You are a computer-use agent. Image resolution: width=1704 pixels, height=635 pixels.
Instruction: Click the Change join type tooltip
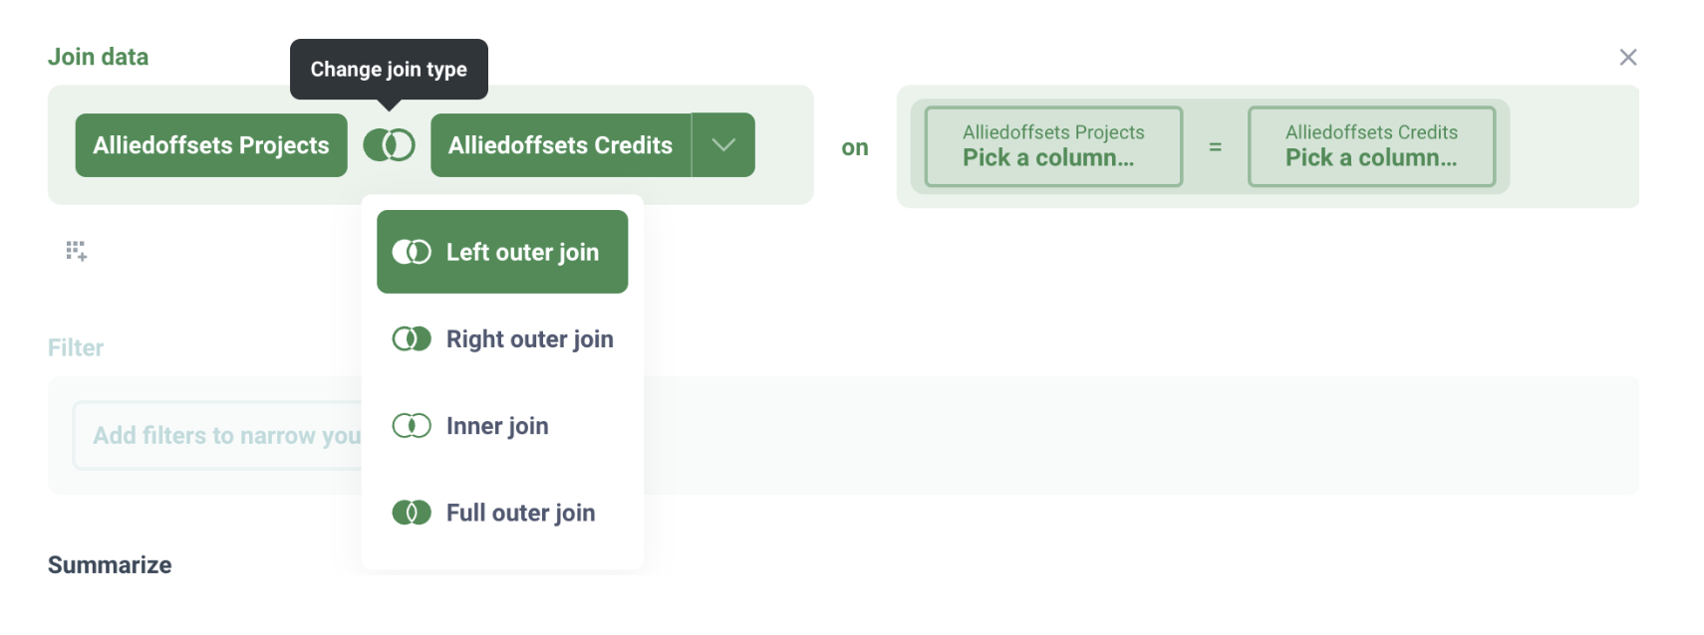(389, 69)
